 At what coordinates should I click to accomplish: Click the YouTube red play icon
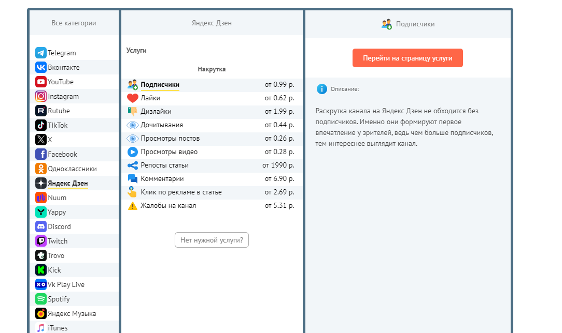(41, 82)
